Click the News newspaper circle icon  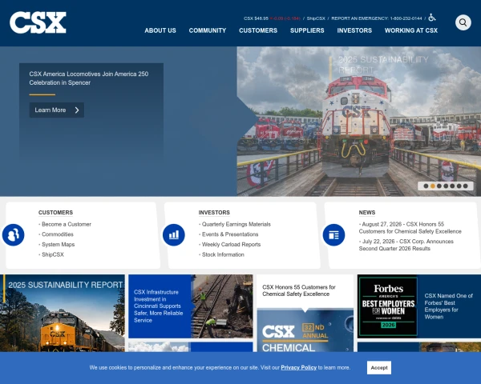pyautogui.click(x=333, y=235)
